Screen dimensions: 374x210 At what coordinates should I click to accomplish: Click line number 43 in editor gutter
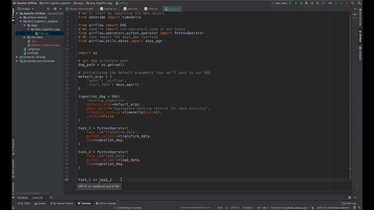tap(67, 180)
